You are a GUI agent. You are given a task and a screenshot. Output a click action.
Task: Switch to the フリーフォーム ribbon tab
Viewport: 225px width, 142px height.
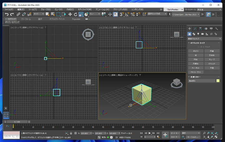[26, 19]
